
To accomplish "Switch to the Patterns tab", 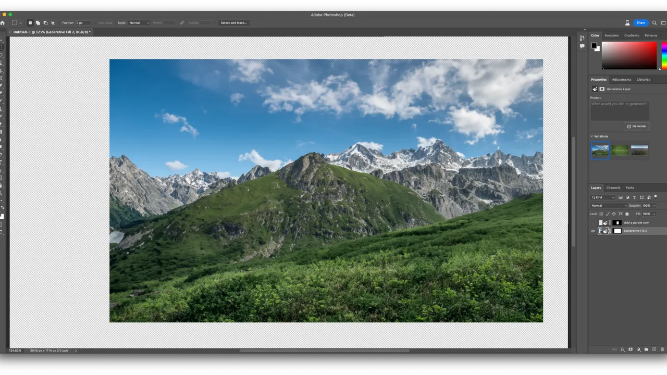I will point(651,35).
